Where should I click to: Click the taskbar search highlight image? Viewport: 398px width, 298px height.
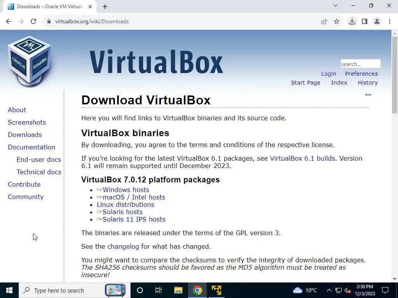point(115,290)
